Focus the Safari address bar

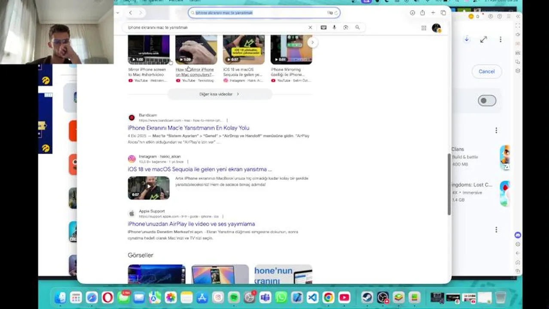(264, 13)
